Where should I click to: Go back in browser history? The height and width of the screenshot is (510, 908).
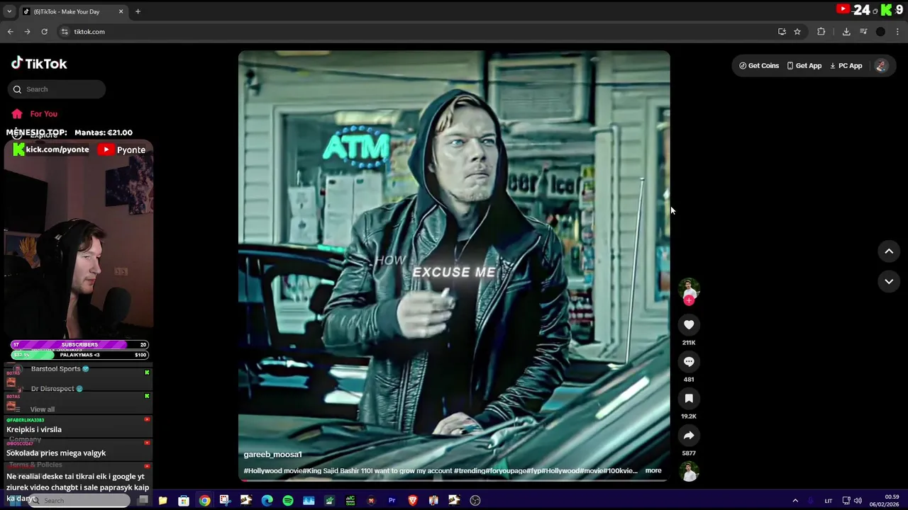pyautogui.click(x=10, y=32)
